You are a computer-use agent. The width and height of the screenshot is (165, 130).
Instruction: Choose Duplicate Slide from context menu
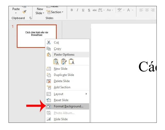pyautogui.click(x=68, y=75)
